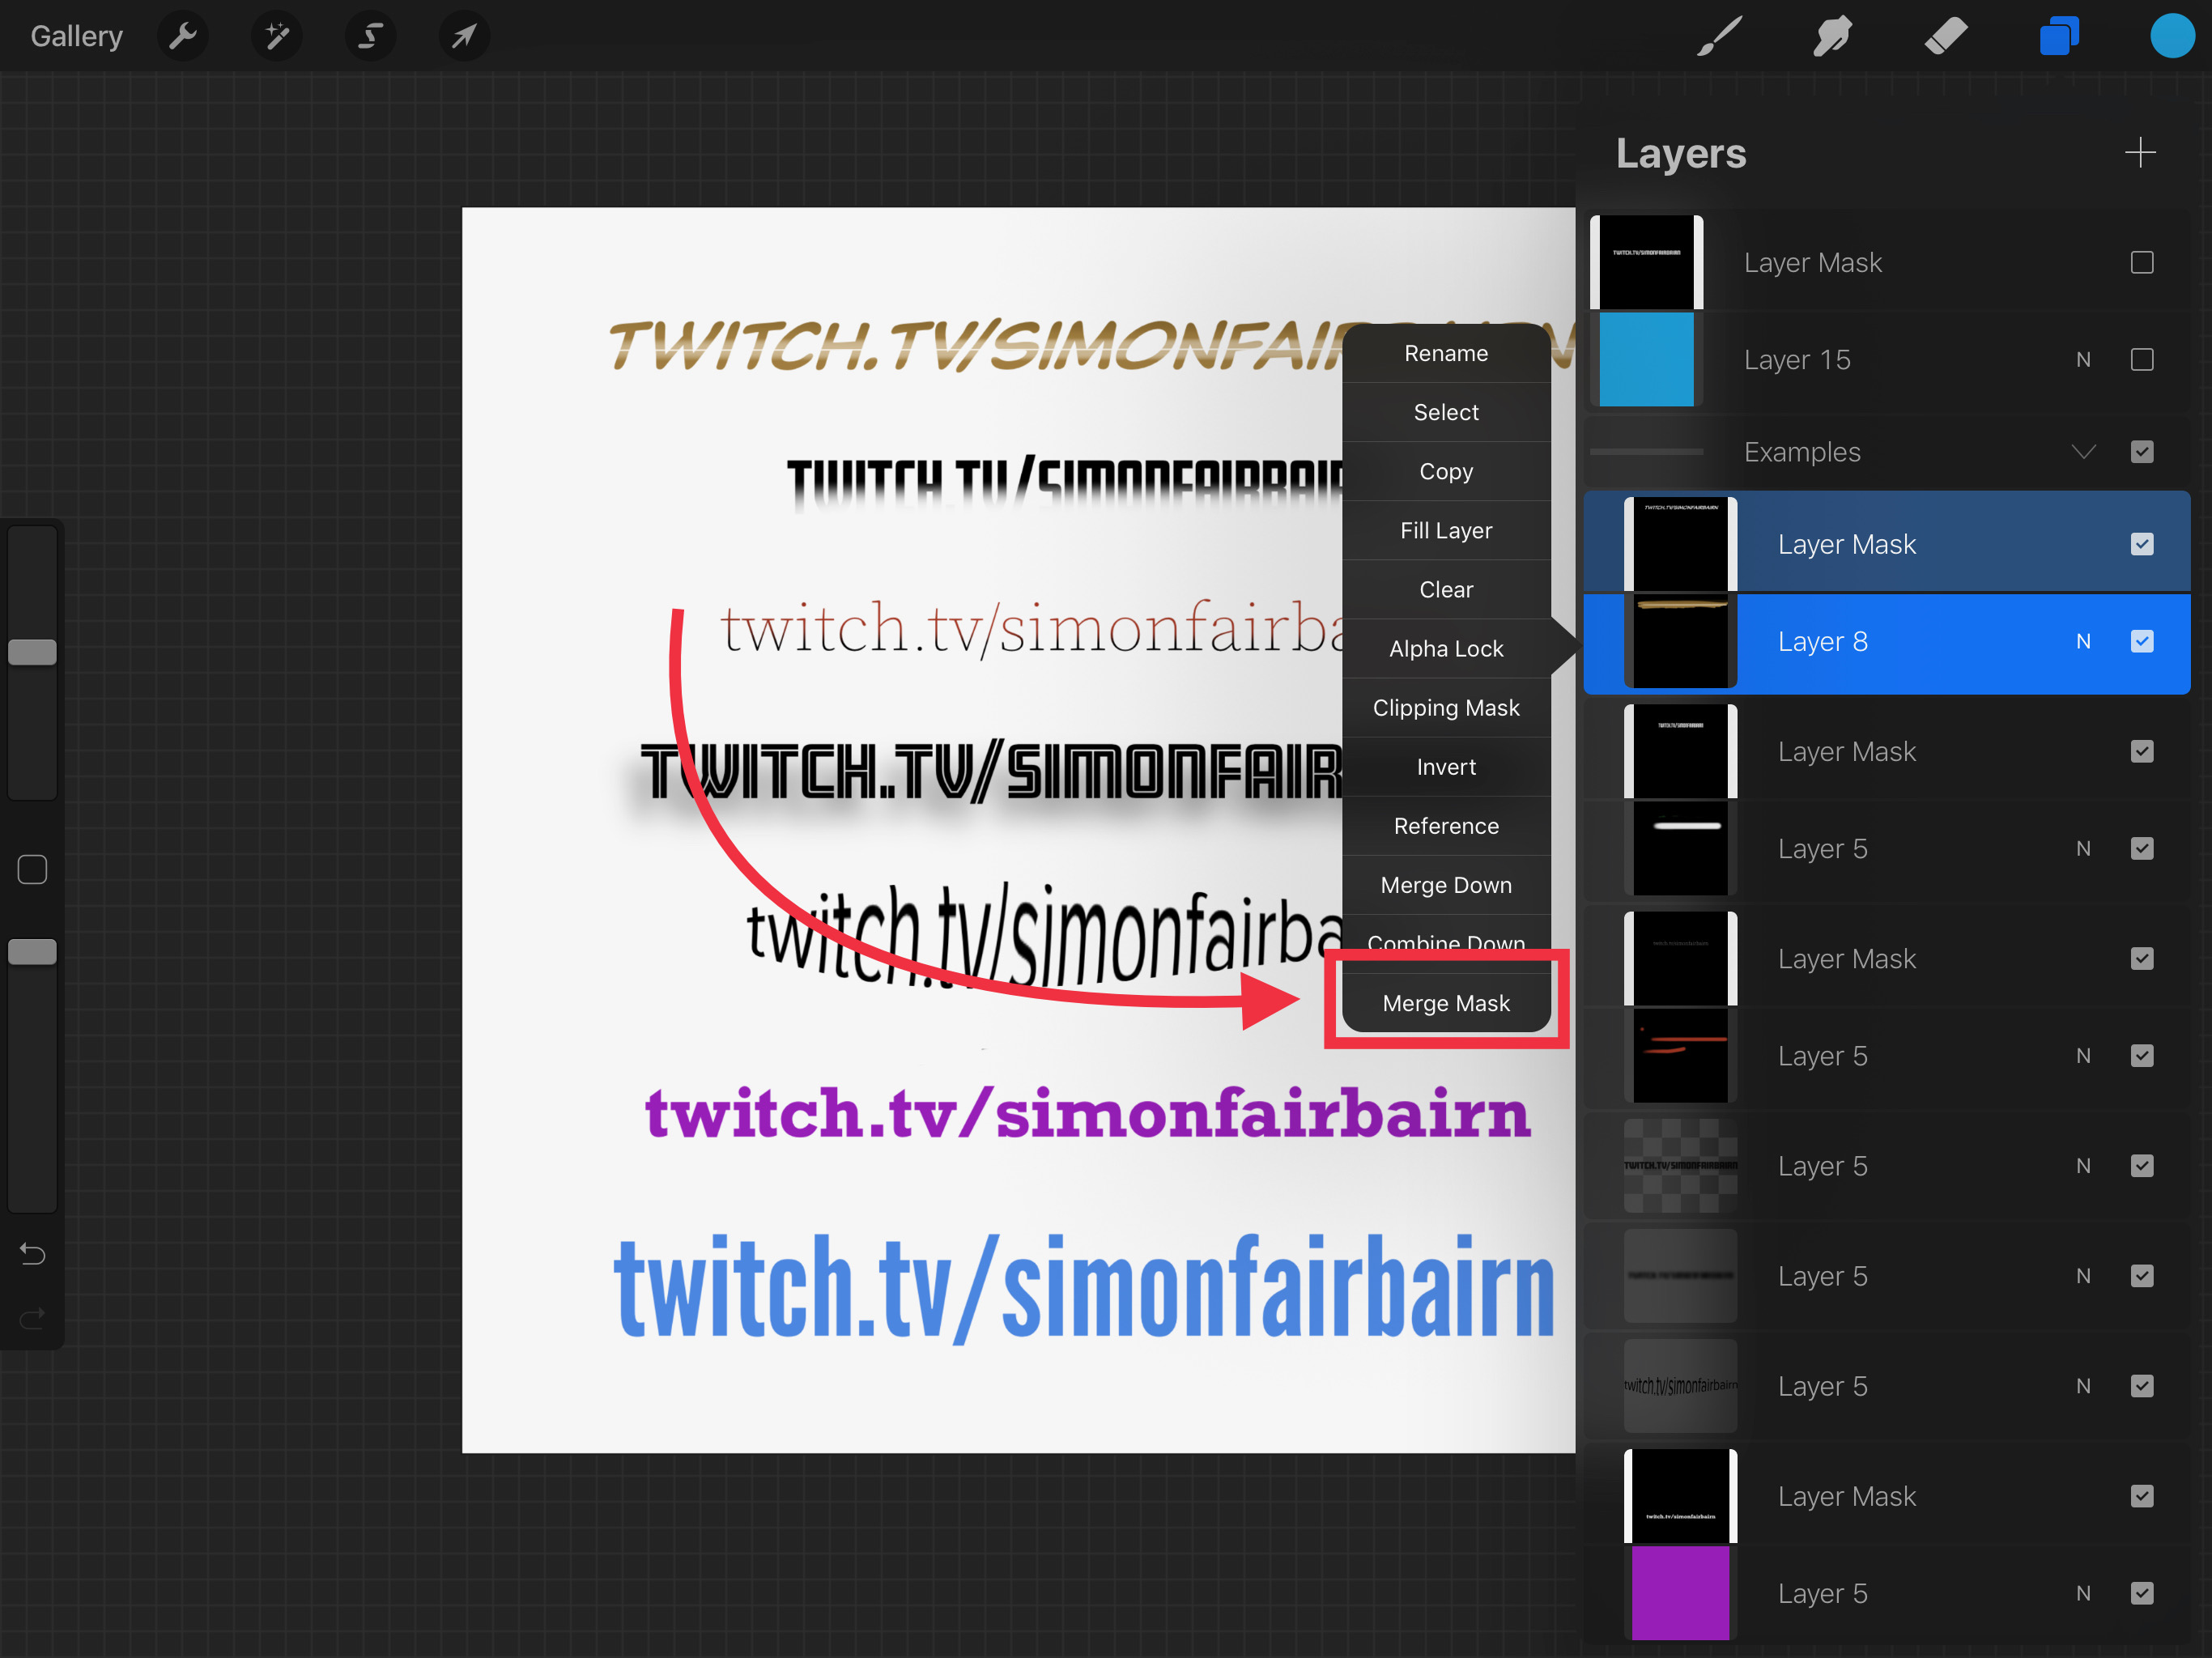Image resolution: width=2212 pixels, height=1658 pixels.
Task: Toggle visibility of the Examples group
Action: click(2141, 452)
